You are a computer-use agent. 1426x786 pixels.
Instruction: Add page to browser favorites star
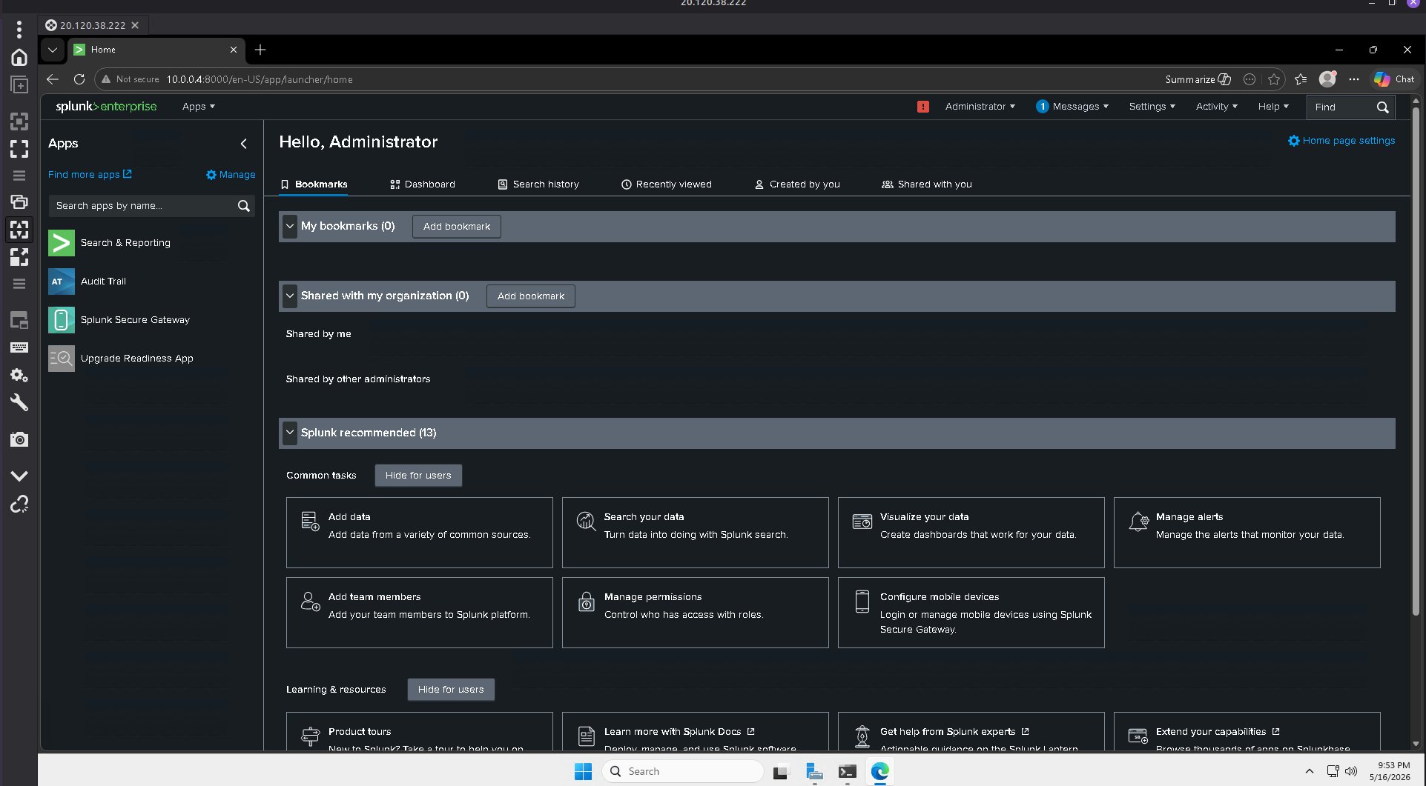(x=1274, y=79)
